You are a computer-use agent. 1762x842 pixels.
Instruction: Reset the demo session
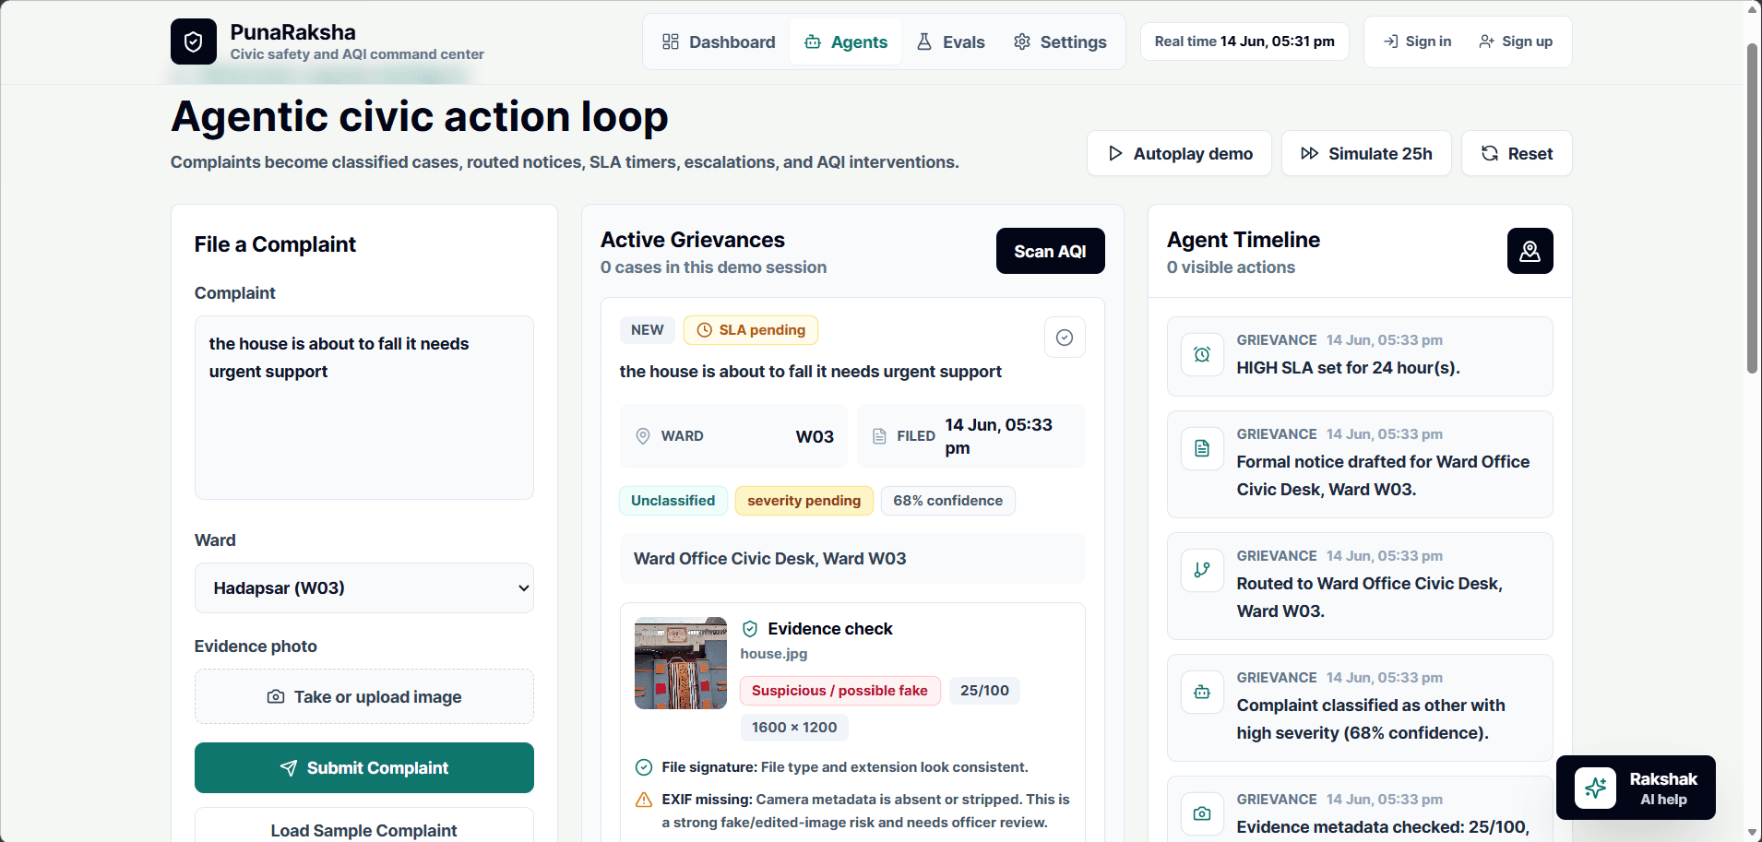click(x=1517, y=153)
